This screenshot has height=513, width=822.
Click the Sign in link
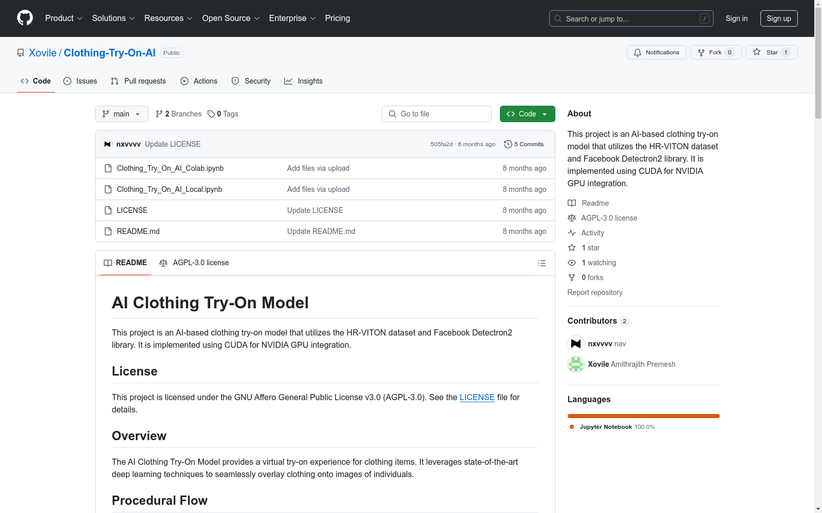[x=737, y=18]
